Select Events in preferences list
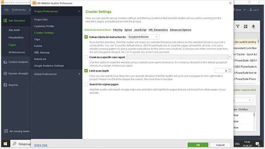 [x=38, y=46]
